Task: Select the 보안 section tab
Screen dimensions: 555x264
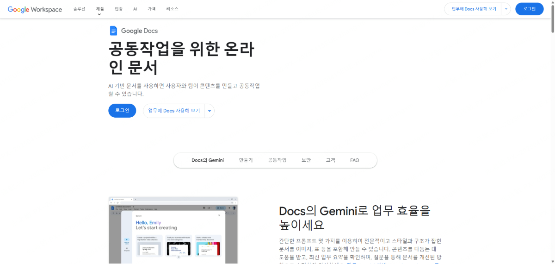Action: pos(306,160)
